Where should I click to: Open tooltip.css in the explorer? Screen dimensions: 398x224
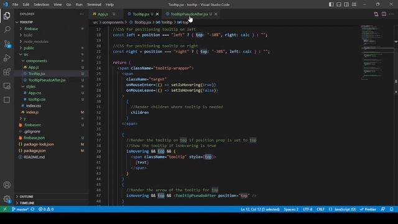pyautogui.click(x=37, y=100)
